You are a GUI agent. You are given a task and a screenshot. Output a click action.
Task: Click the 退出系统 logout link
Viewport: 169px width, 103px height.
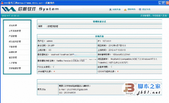tap(146, 9)
